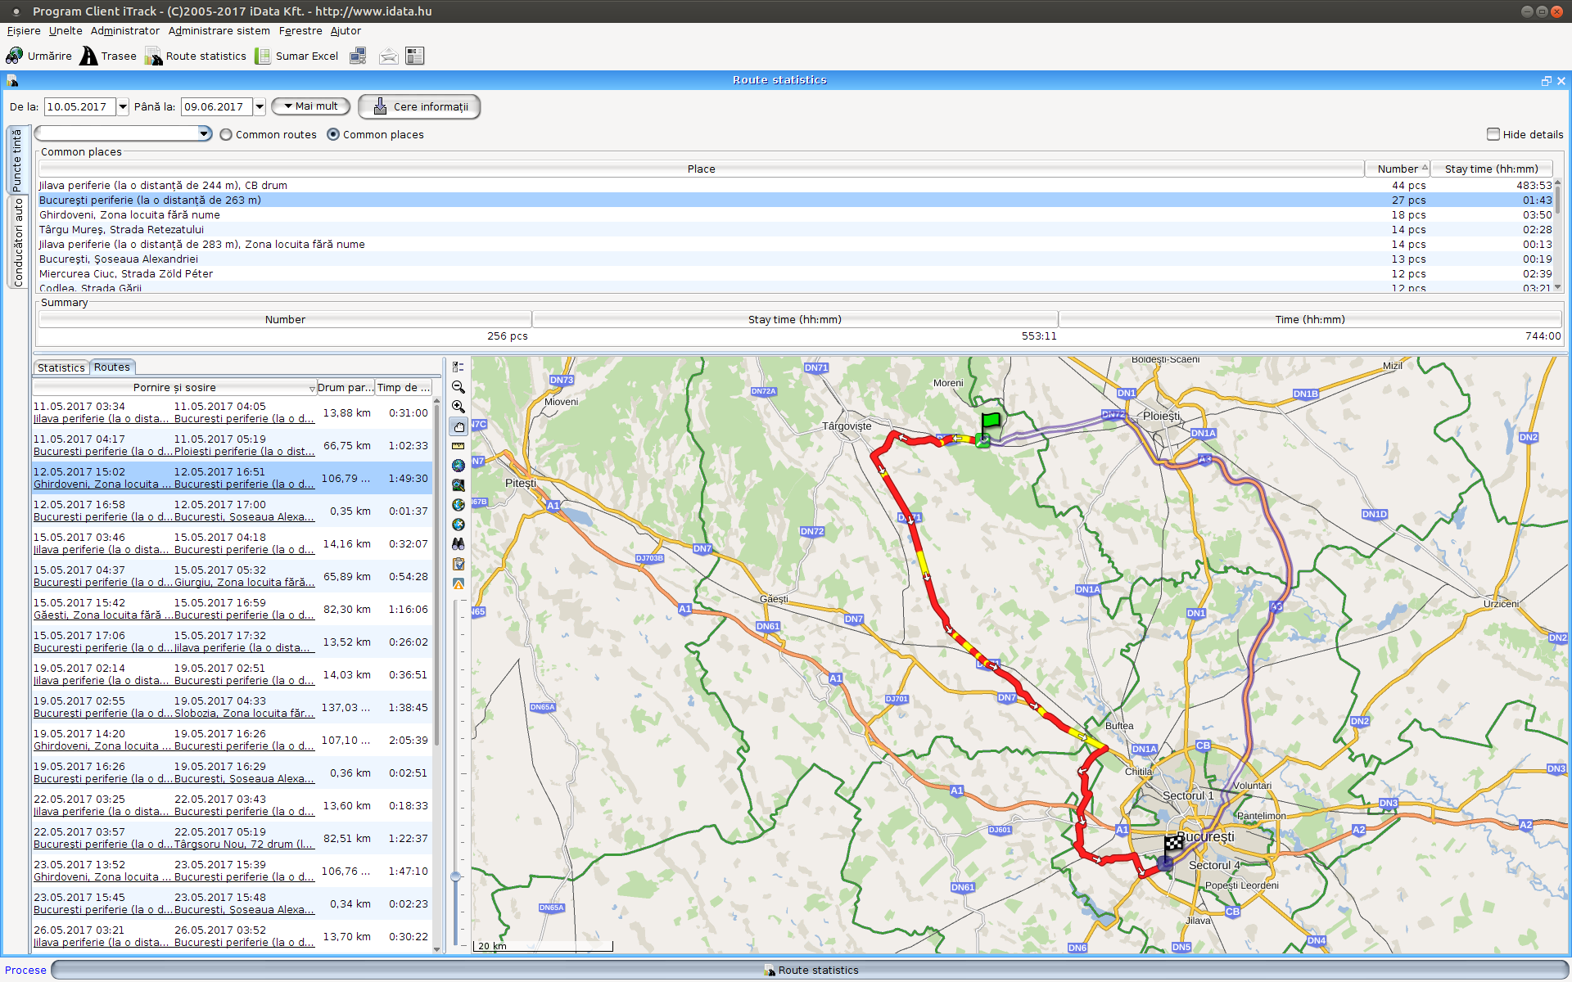Open the De la date dropdown

(123, 106)
